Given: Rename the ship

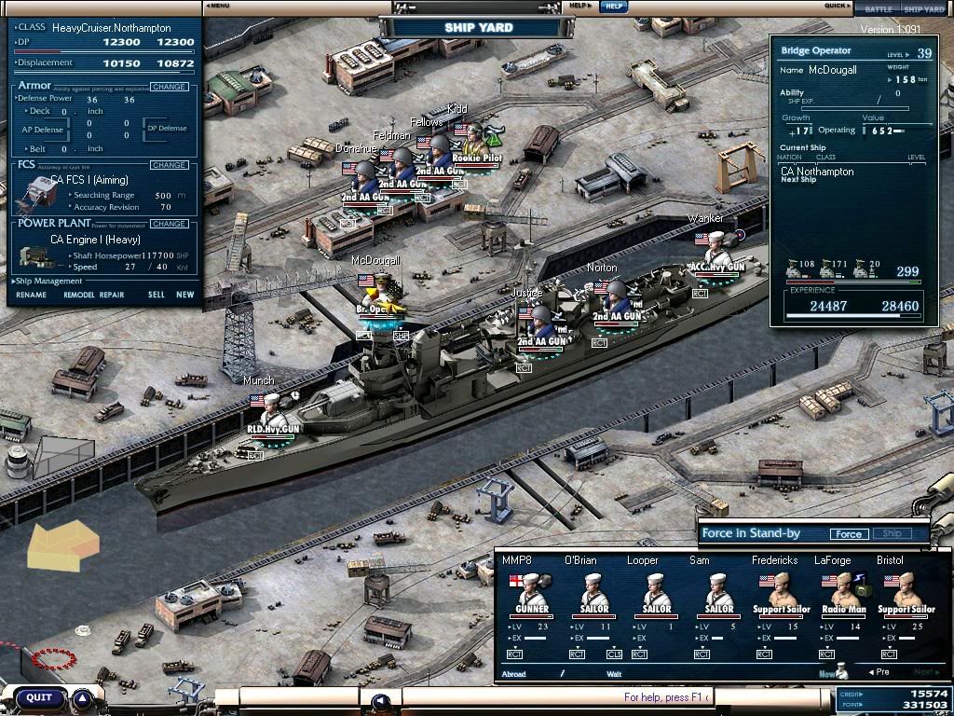Looking at the screenshot, I should pyautogui.click(x=31, y=295).
